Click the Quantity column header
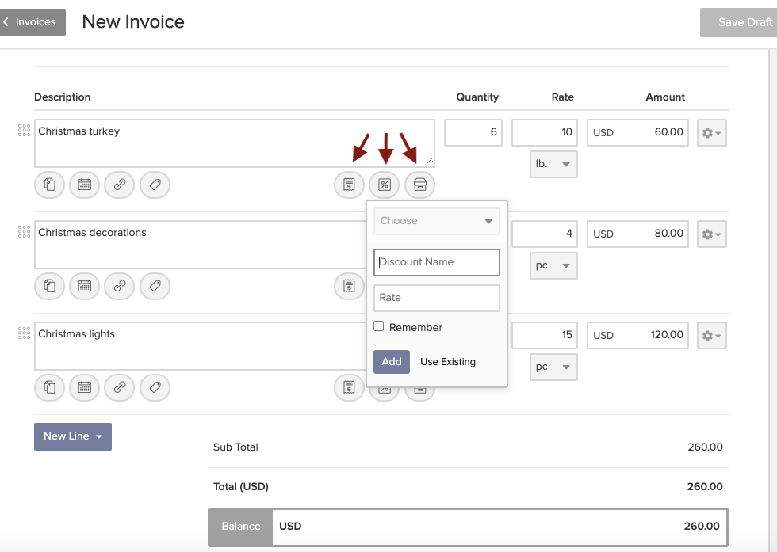This screenshot has height=552, width=777. click(x=477, y=97)
